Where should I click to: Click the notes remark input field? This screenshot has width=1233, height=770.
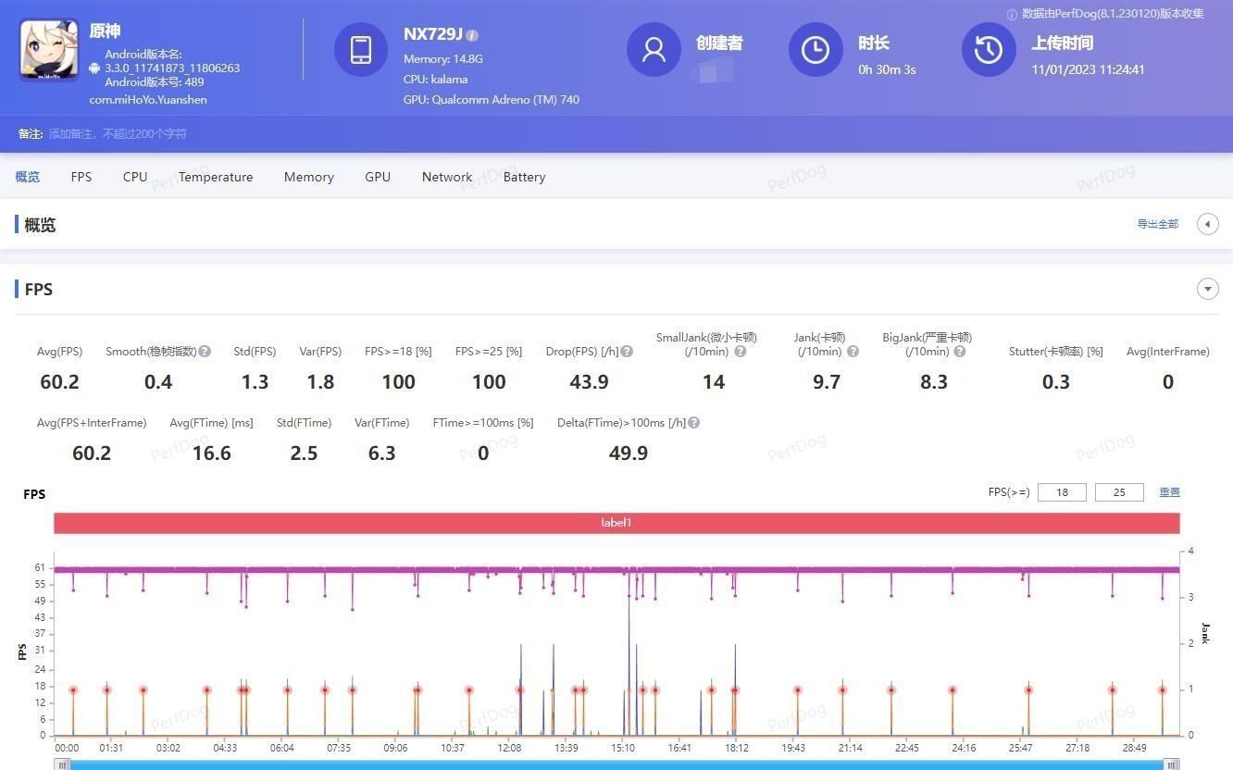pyautogui.click(x=118, y=134)
